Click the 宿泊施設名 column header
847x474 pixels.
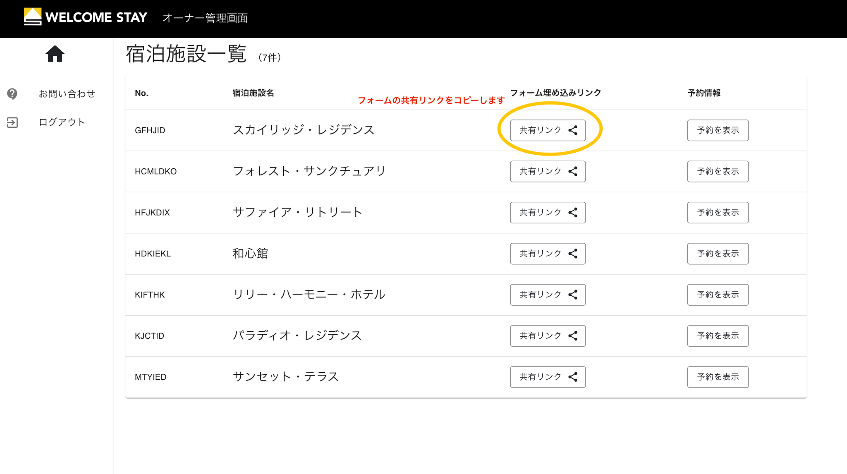(x=253, y=93)
